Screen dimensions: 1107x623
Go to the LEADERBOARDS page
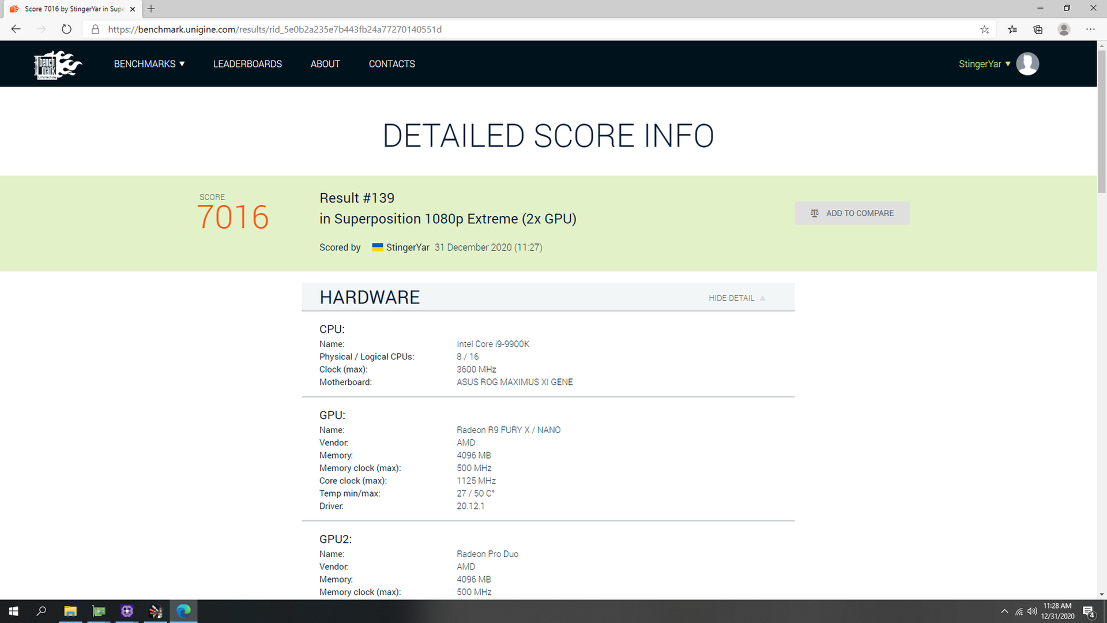pyautogui.click(x=247, y=64)
